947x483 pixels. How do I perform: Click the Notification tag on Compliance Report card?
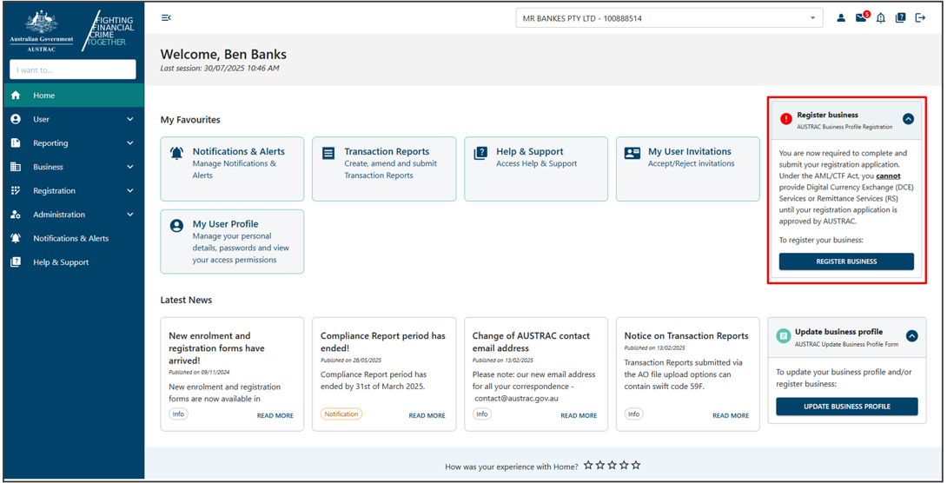341,414
